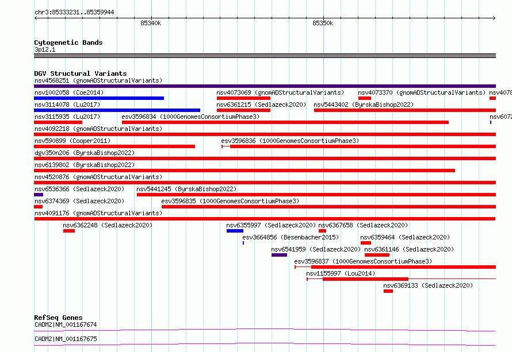512x352 pixels.
Task: Select the small red nsv6367658 bar
Action: tap(322, 231)
